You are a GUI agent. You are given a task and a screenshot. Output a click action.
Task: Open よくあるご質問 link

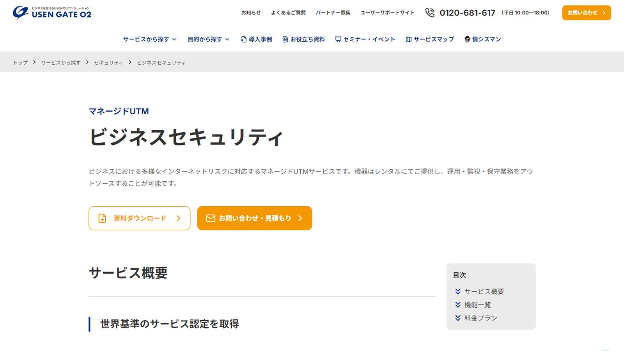pyautogui.click(x=288, y=13)
